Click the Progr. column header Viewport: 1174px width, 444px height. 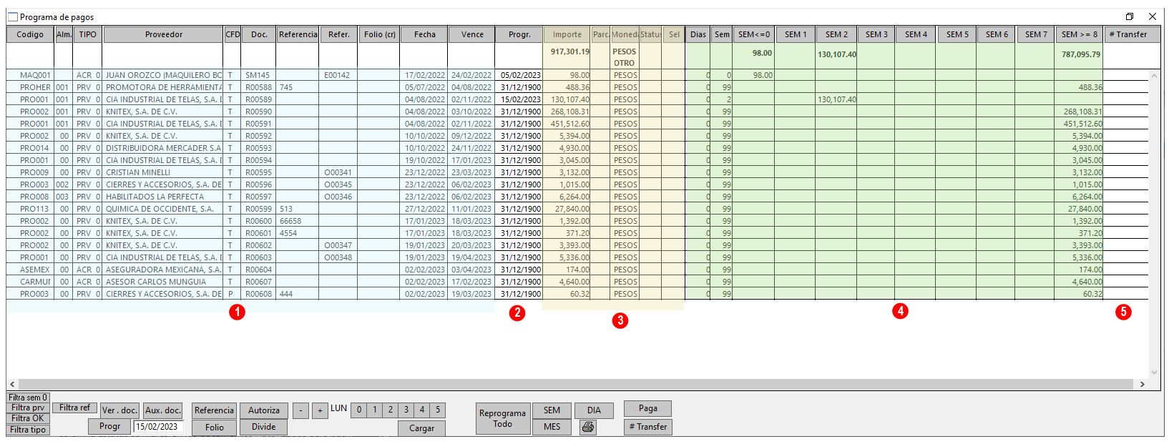click(519, 34)
